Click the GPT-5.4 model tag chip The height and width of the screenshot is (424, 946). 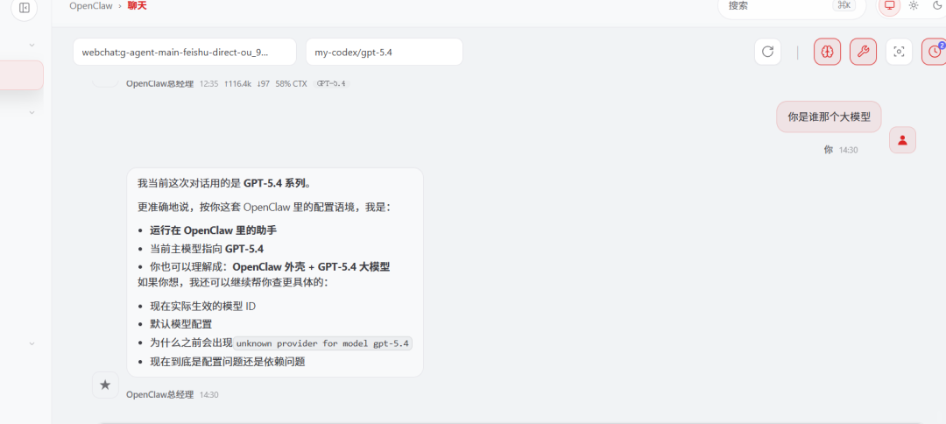[x=331, y=84]
